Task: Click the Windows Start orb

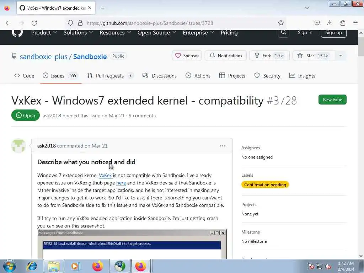Action: (x=10, y=266)
